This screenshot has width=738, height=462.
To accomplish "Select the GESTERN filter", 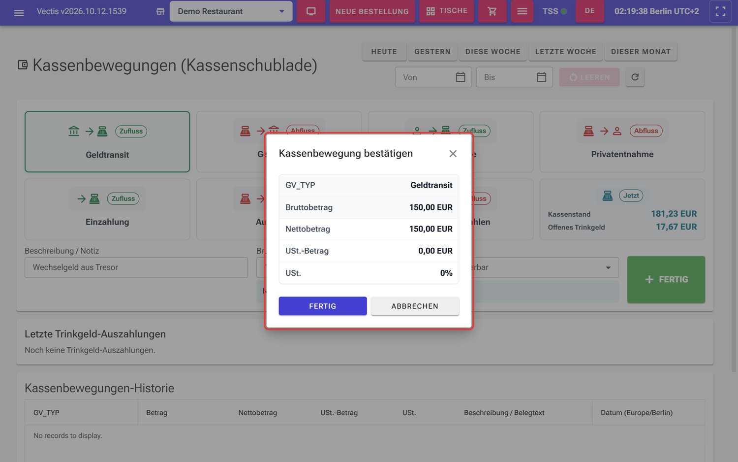I will (432, 52).
